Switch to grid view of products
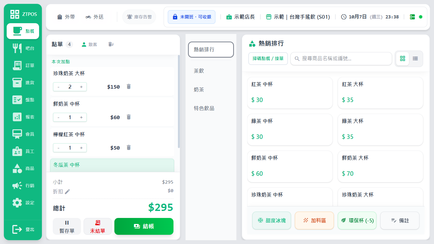The height and width of the screenshot is (244, 434). click(x=403, y=59)
